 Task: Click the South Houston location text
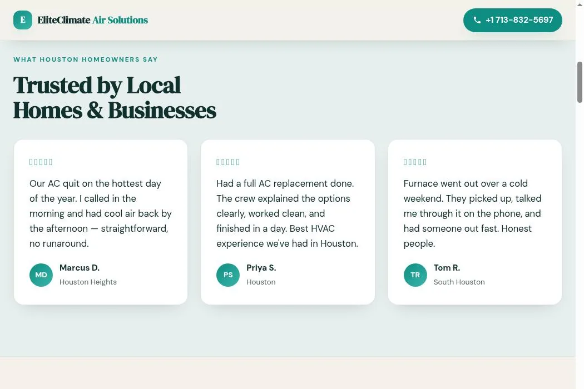tap(459, 282)
